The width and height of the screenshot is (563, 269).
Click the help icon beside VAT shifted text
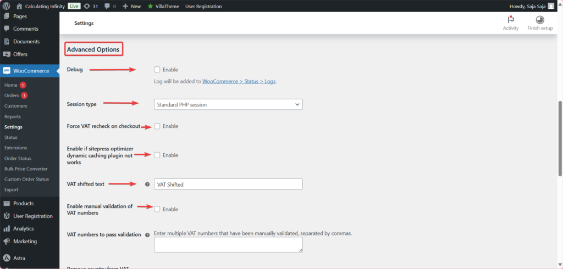147,184
